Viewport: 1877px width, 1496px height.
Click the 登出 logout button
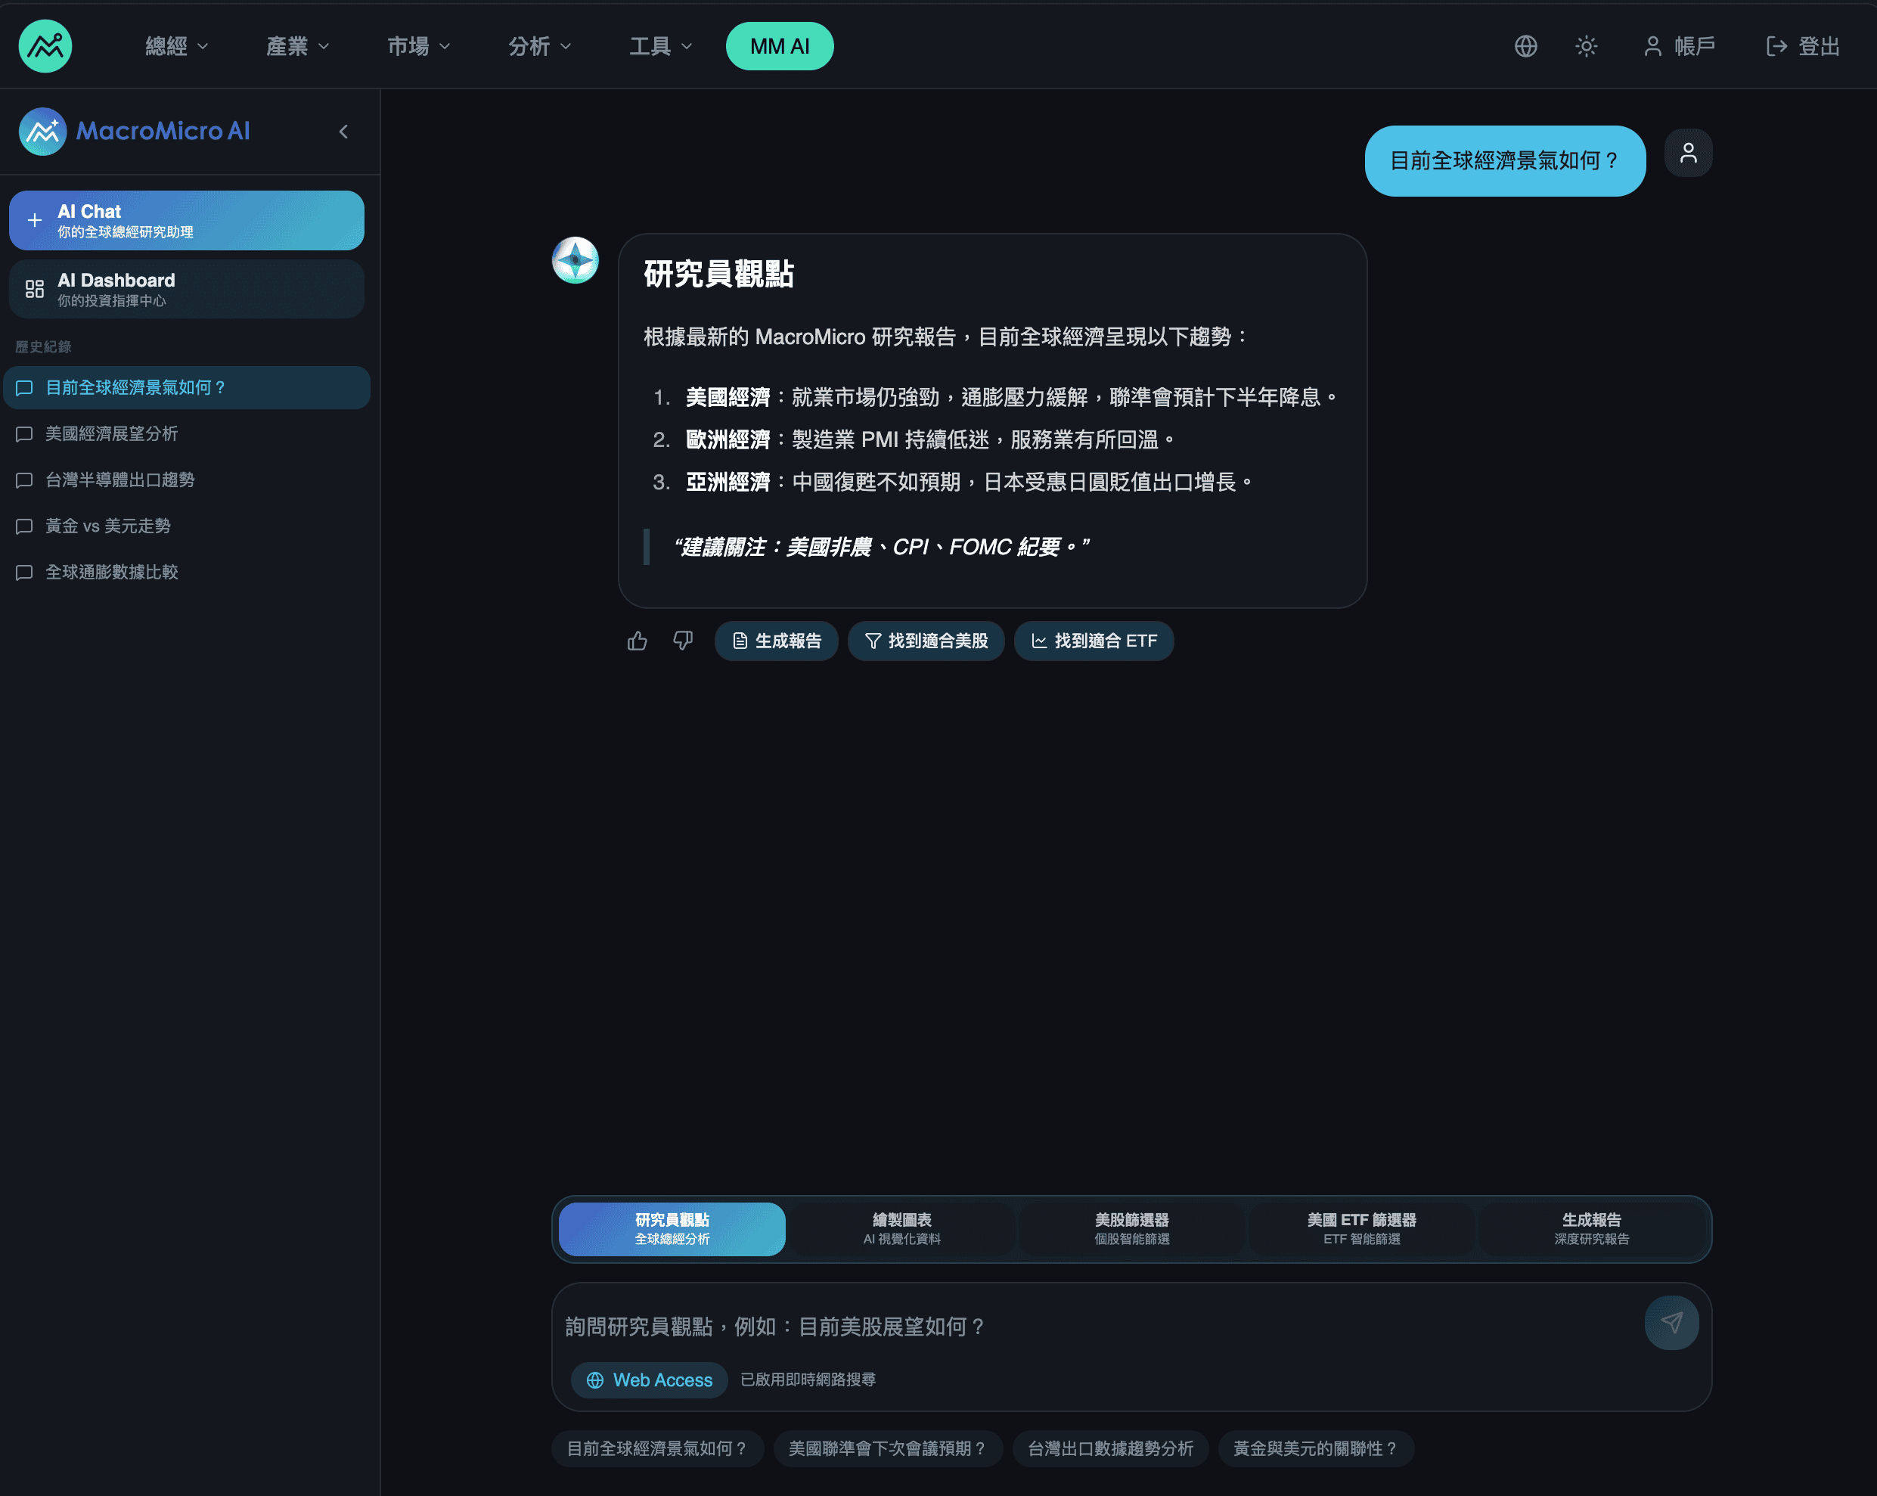1802,46
